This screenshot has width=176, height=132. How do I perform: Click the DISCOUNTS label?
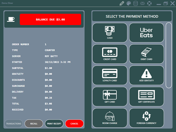click(x=18, y=80)
